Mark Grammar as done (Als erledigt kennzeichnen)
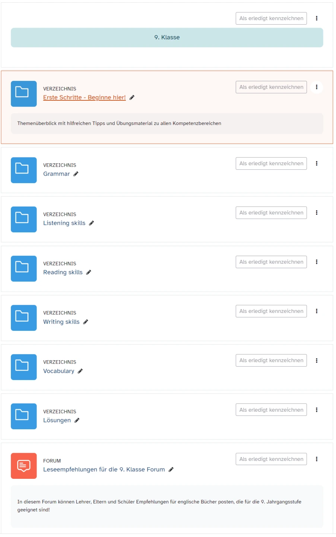This screenshot has width=336, height=537. (x=271, y=163)
